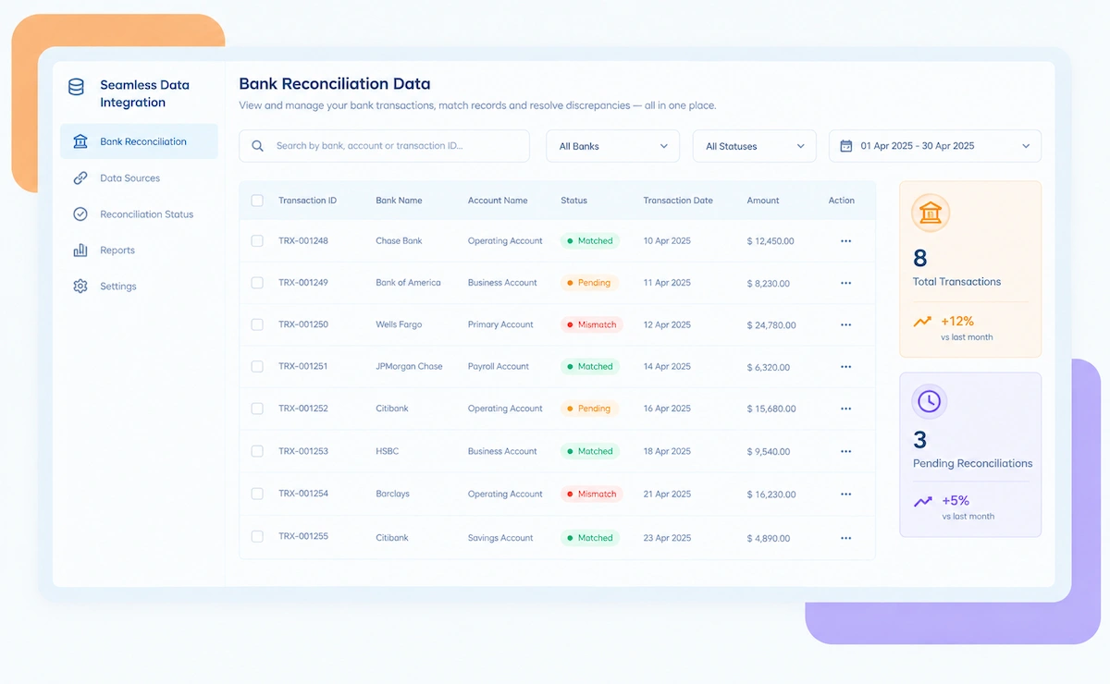The height and width of the screenshot is (684, 1110).
Task: Sort by Transaction Date column header
Action: click(x=678, y=201)
